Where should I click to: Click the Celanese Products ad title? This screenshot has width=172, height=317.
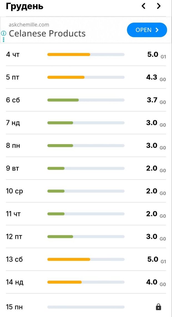(x=47, y=33)
